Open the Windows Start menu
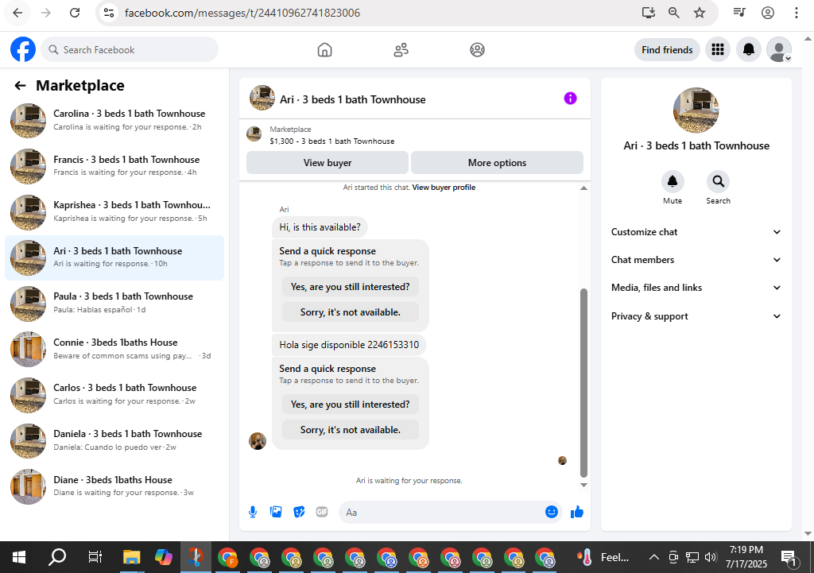 click(19, 557)
